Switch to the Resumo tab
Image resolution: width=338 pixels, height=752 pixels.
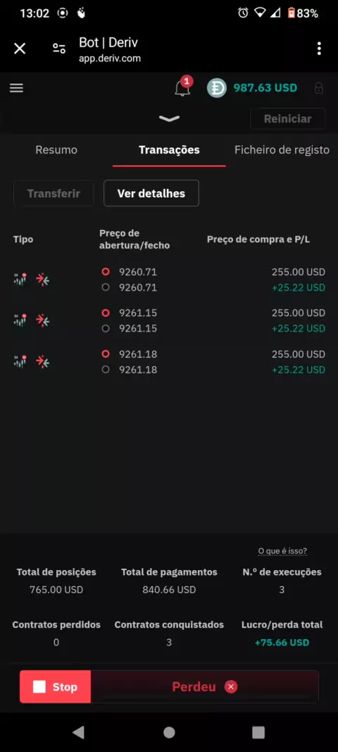[x=56, y=150]
